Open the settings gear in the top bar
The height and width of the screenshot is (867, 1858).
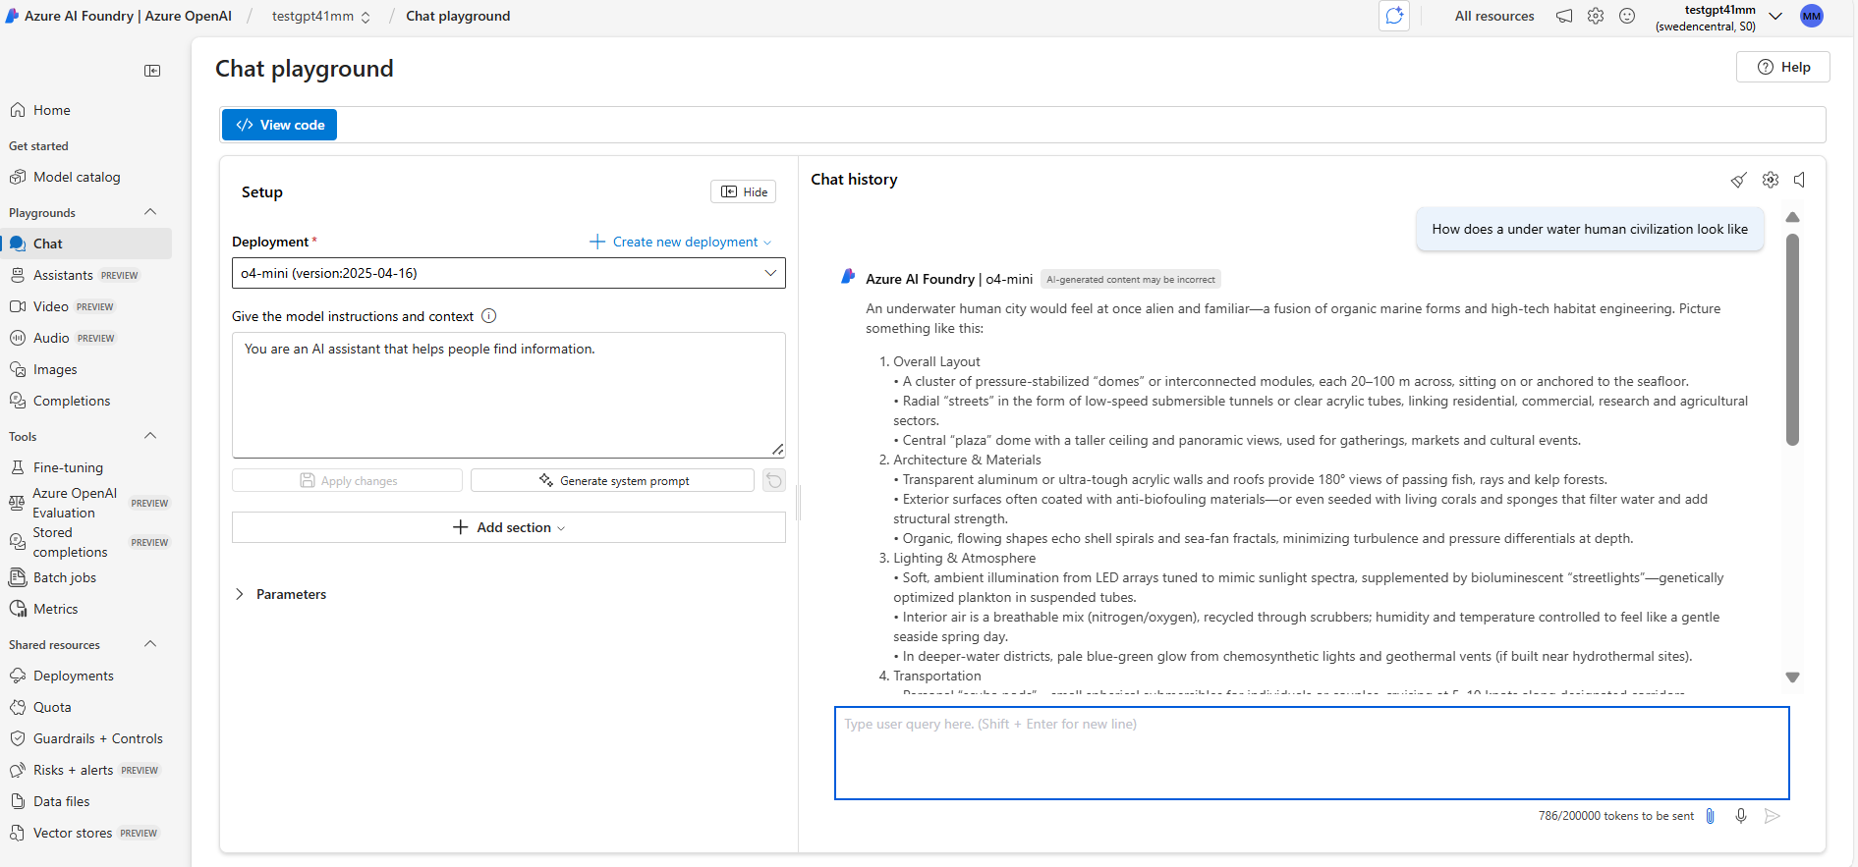tap(1596, 16)
